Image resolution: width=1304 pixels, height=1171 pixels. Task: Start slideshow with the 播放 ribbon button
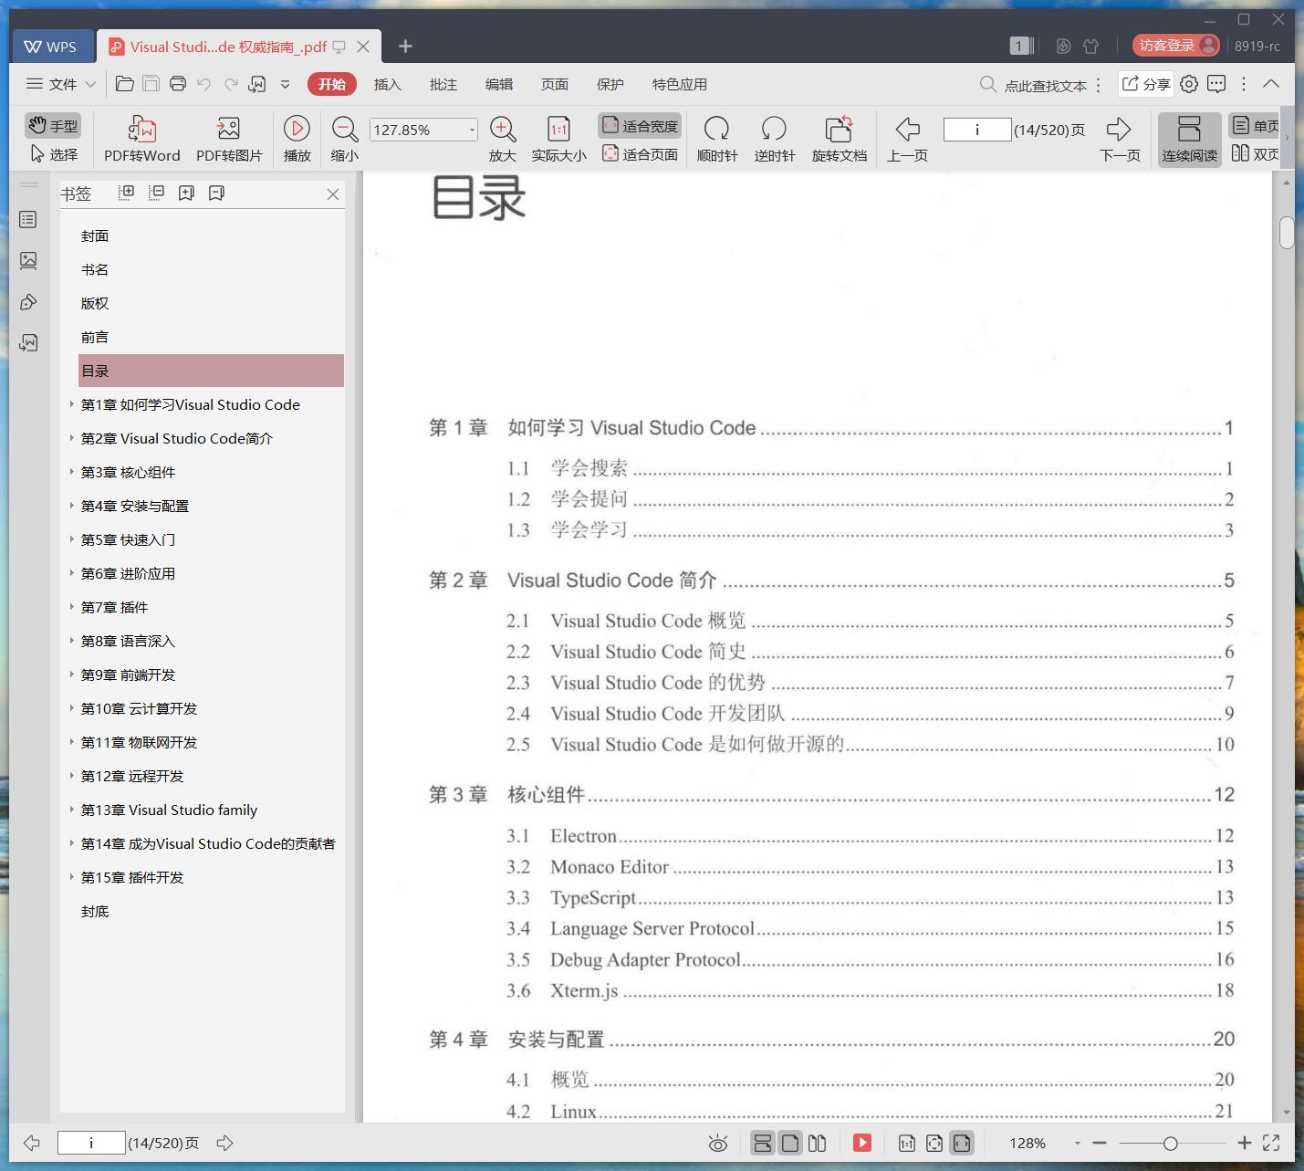[297, 140]
